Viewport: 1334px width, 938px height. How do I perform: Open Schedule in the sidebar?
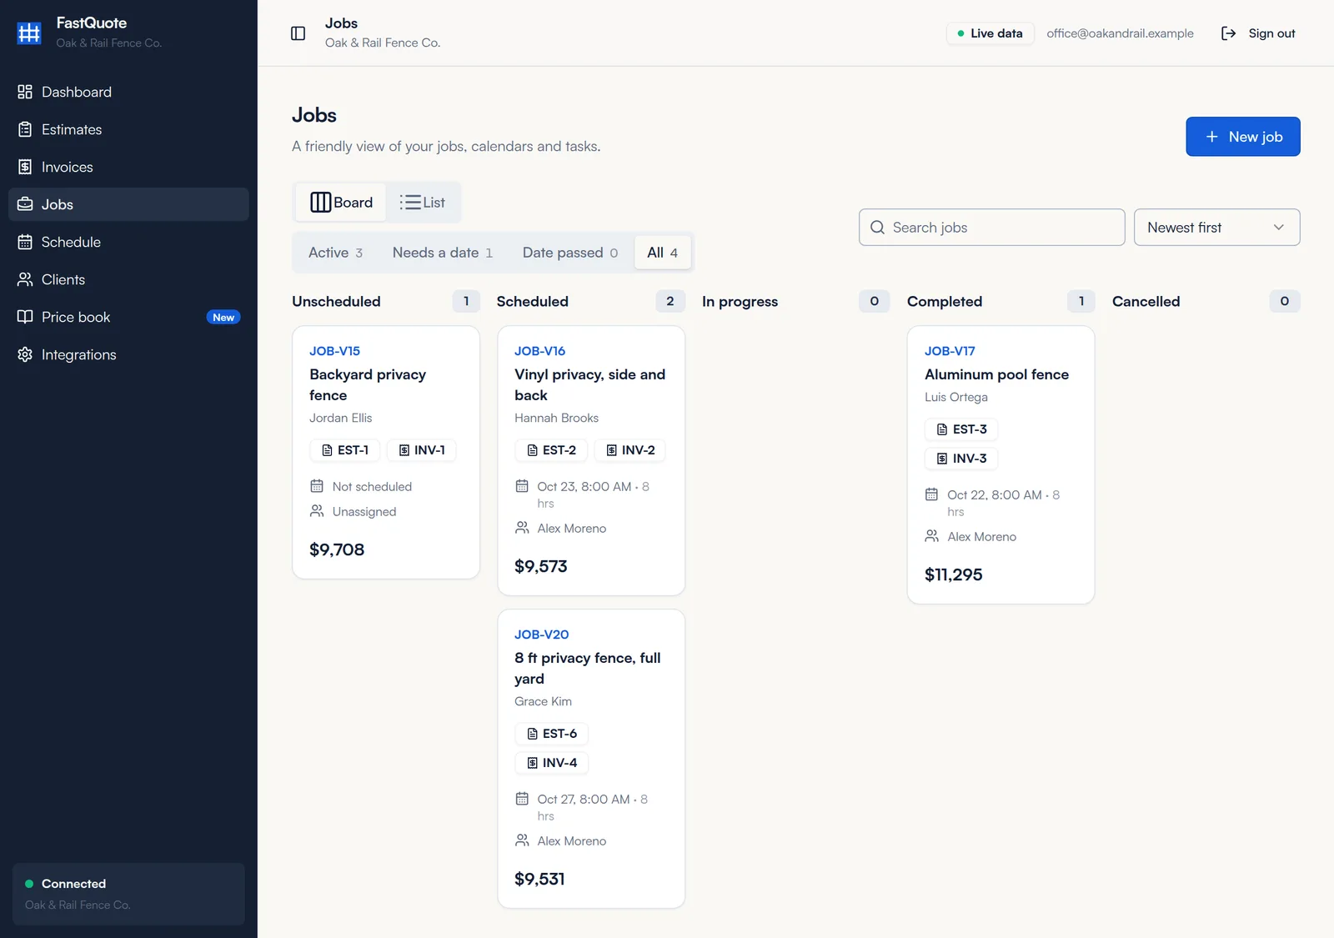[x=128, y=242]
